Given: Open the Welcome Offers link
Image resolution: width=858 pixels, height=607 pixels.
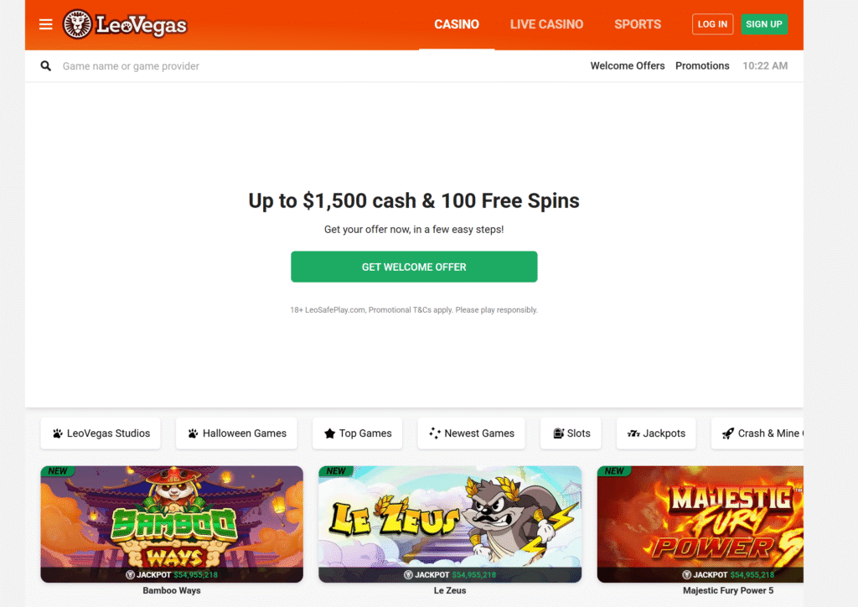Looking at the screenshot, I should pyautogui.click(x=628, y=65).
